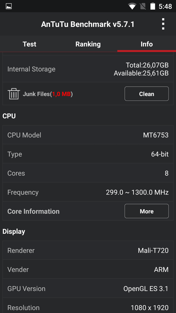Tap the Wi-Fi signal icon
Screen dimensions: 176x313
(x=132, y=6)
